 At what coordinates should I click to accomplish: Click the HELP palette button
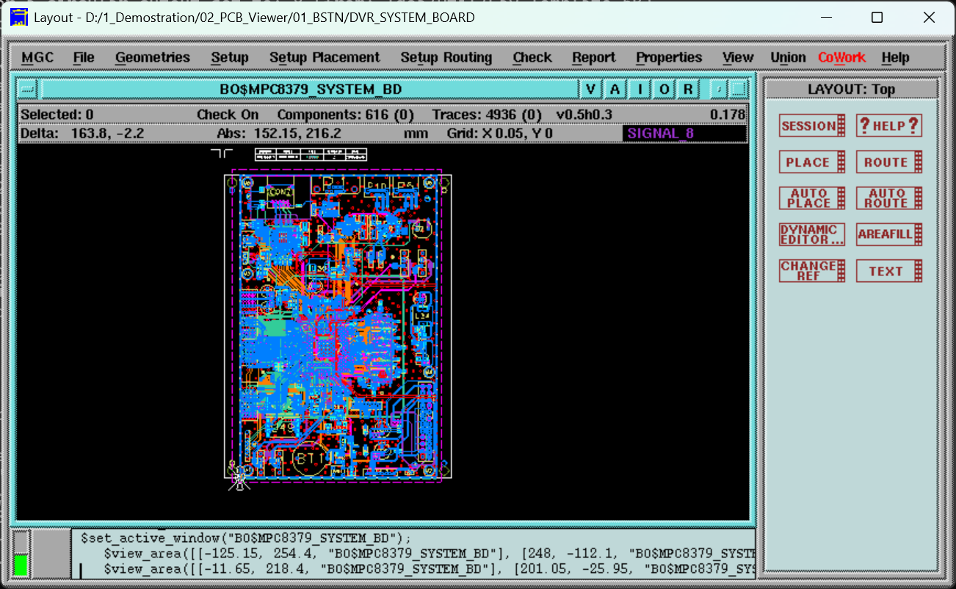coord(889,126)
